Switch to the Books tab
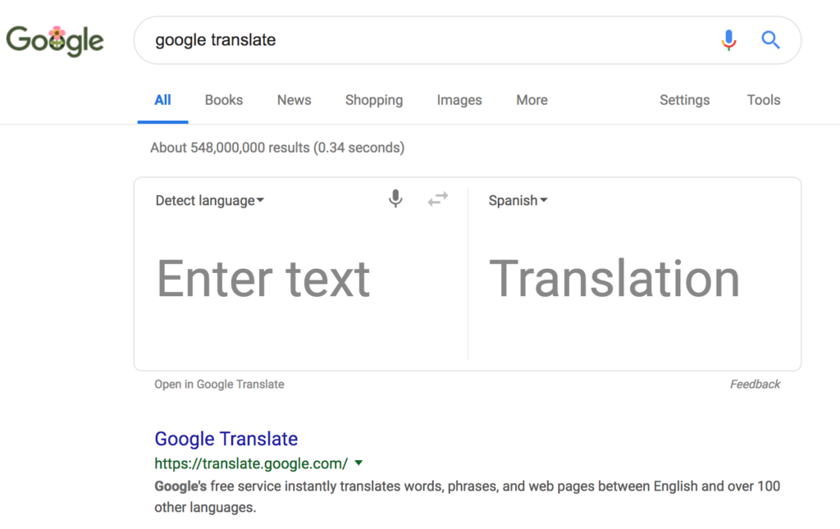The image size is (840, 529). pos(224,100)
